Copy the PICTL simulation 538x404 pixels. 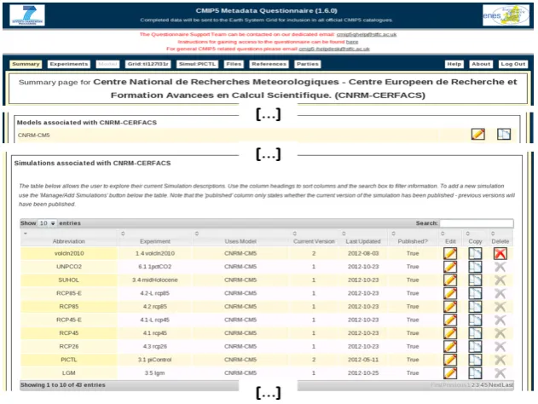(x=475, y=360)
